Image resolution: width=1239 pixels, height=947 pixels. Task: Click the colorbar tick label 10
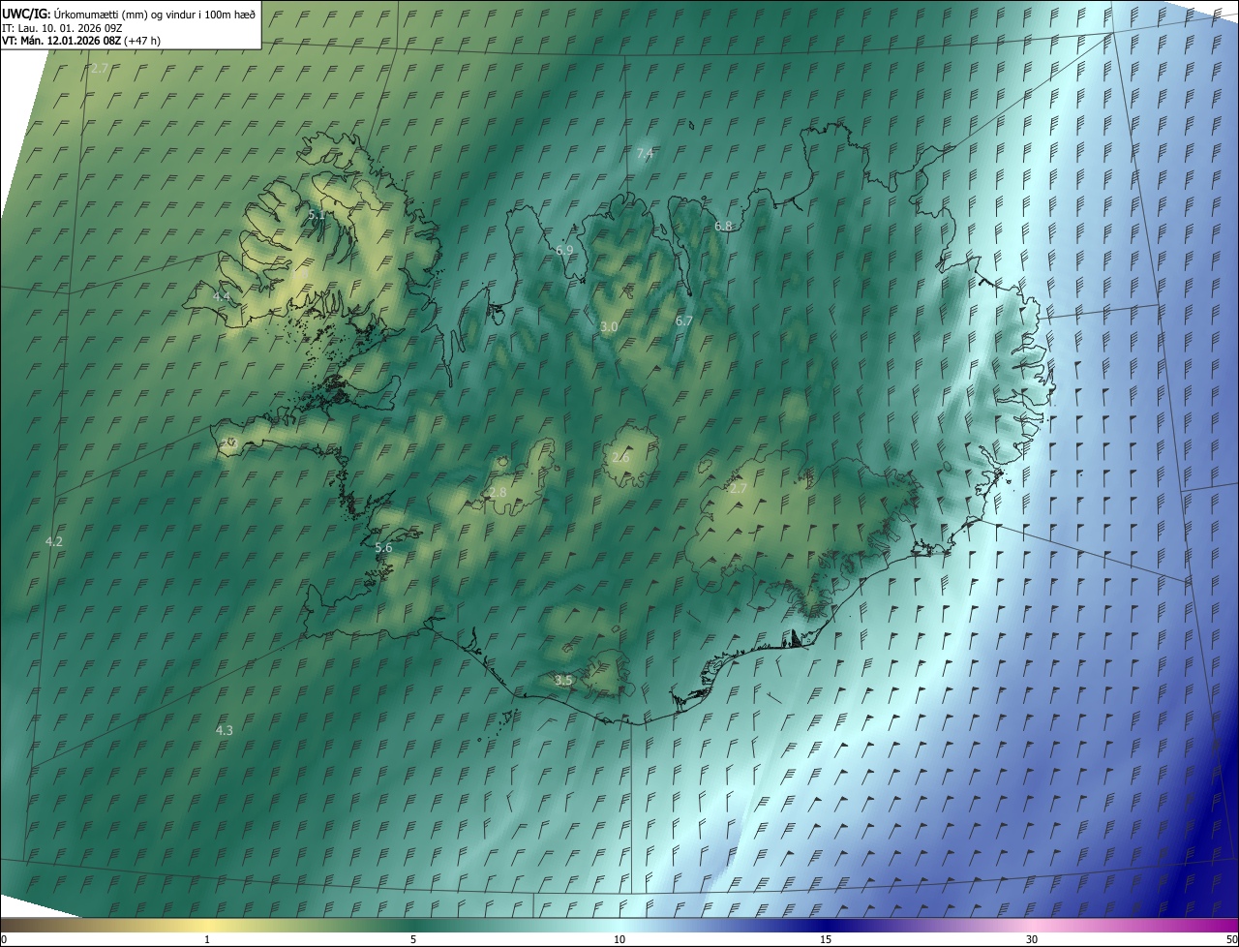pos(619,939)
